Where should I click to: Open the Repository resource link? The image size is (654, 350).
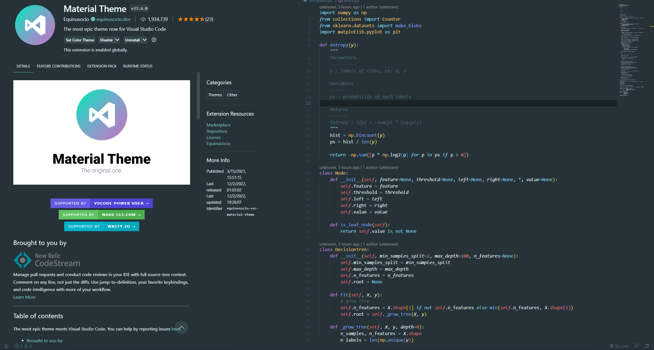point(217,131)
